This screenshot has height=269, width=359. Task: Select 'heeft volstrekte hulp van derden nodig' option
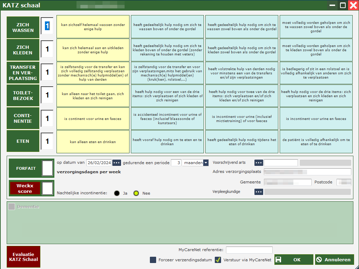[x=242, y=73]
